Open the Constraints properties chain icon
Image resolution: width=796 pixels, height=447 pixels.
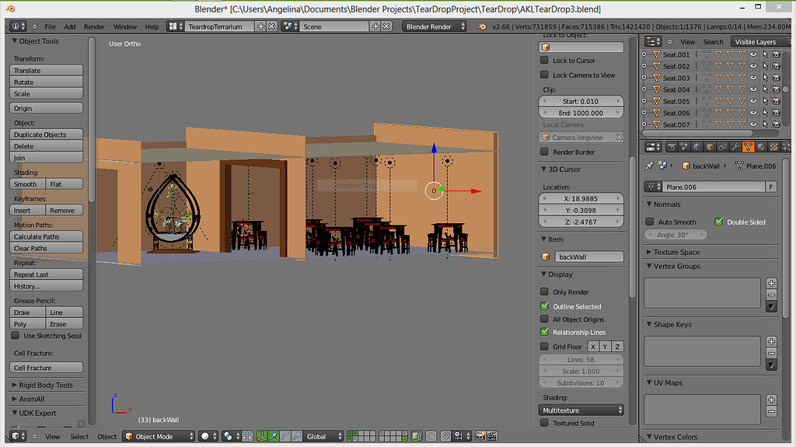(722, 147)
